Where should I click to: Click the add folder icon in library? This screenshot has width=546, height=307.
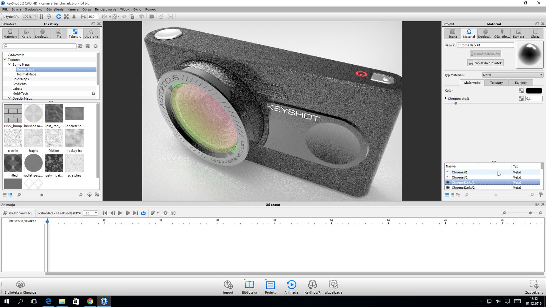[80, 46]
